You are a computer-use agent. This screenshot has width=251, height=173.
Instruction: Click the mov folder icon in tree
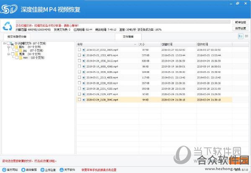coord(21,58)
